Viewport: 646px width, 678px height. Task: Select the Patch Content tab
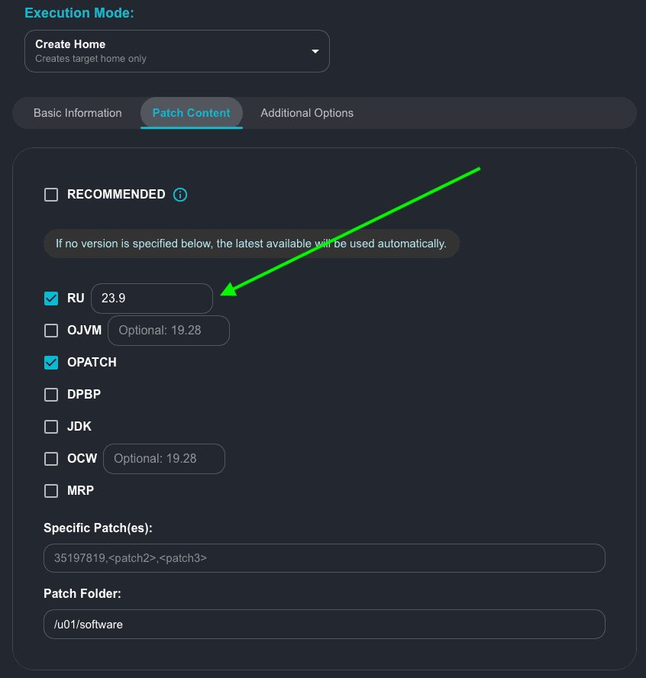[x=191, y=113]
